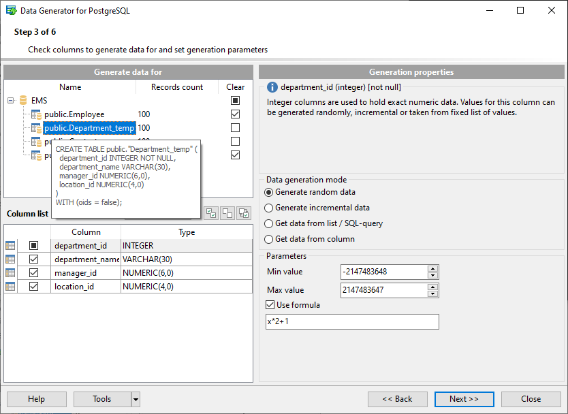568x414 pixels.
Task: Click the EMS database icon
Action: click(x=24, y=101)
